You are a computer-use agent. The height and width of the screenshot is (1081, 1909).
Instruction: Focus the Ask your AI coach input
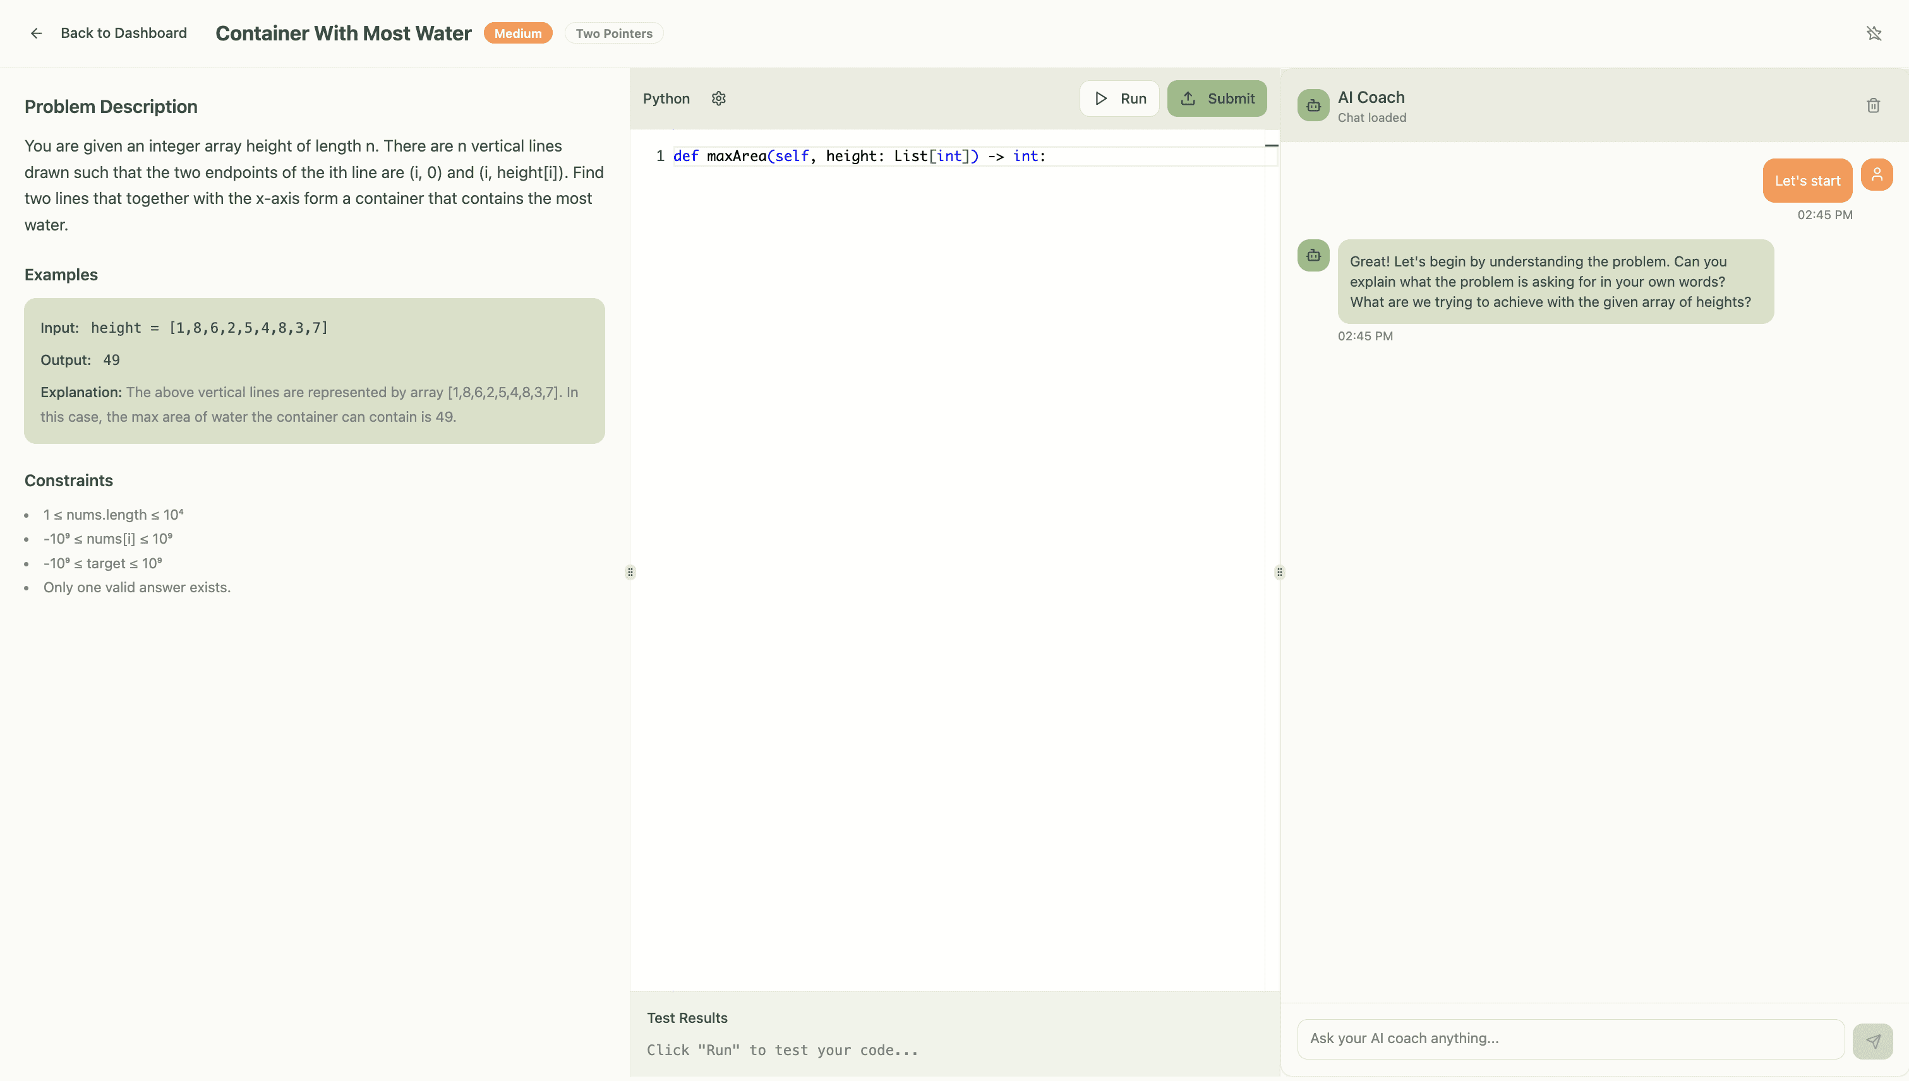(1570, 1039)
